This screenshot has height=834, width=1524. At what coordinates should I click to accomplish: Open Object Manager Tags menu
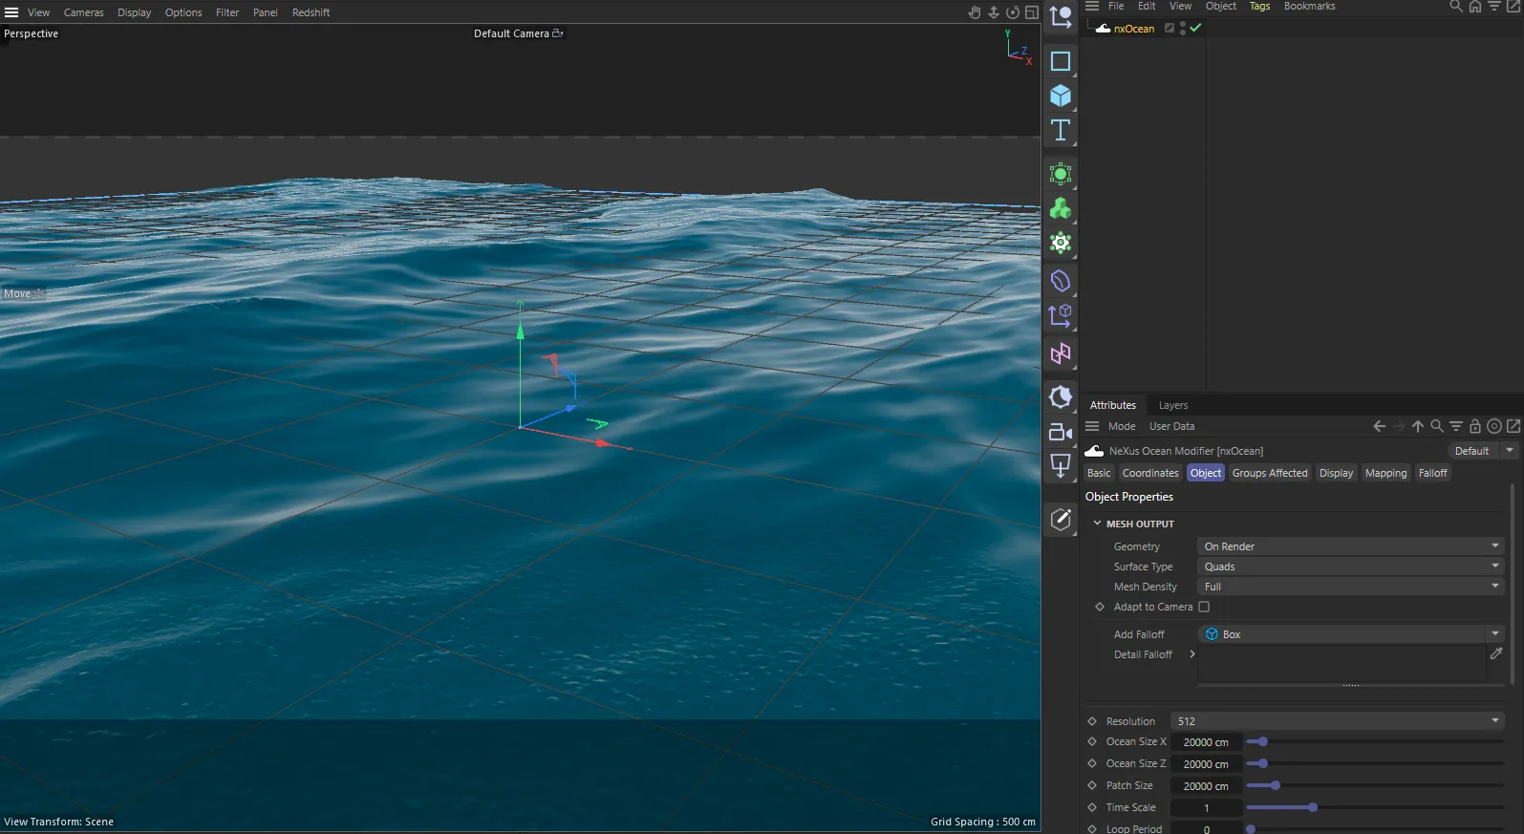(x=1260, y=6)
